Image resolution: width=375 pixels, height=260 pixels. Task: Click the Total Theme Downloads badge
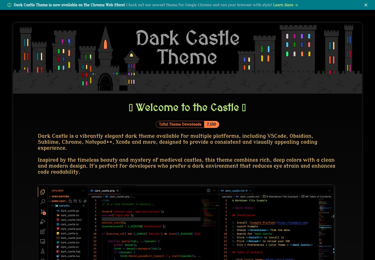click(187, 124)
